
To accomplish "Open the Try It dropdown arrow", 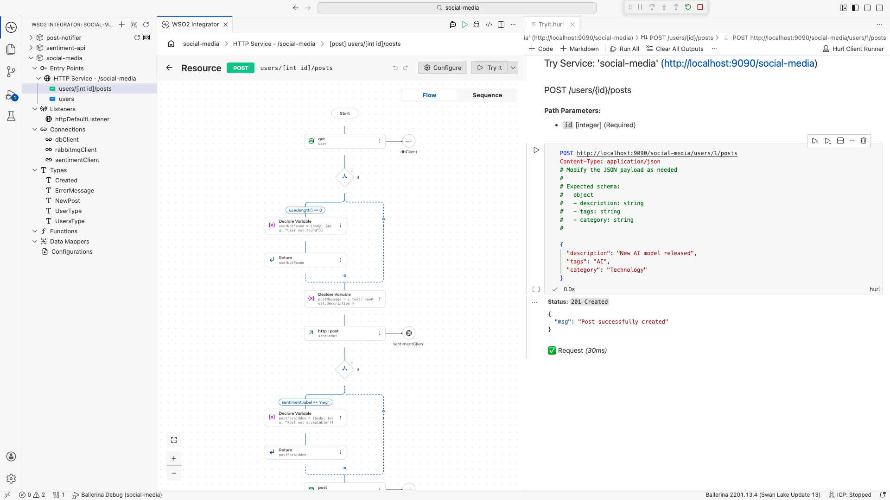I will pos(513,68).
